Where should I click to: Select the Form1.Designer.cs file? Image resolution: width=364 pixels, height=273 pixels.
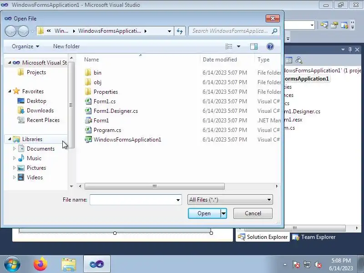[x=116, y=111]
